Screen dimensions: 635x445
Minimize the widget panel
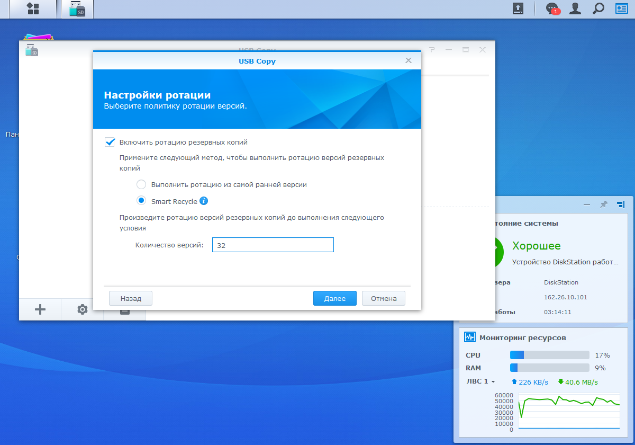(587, 204)
